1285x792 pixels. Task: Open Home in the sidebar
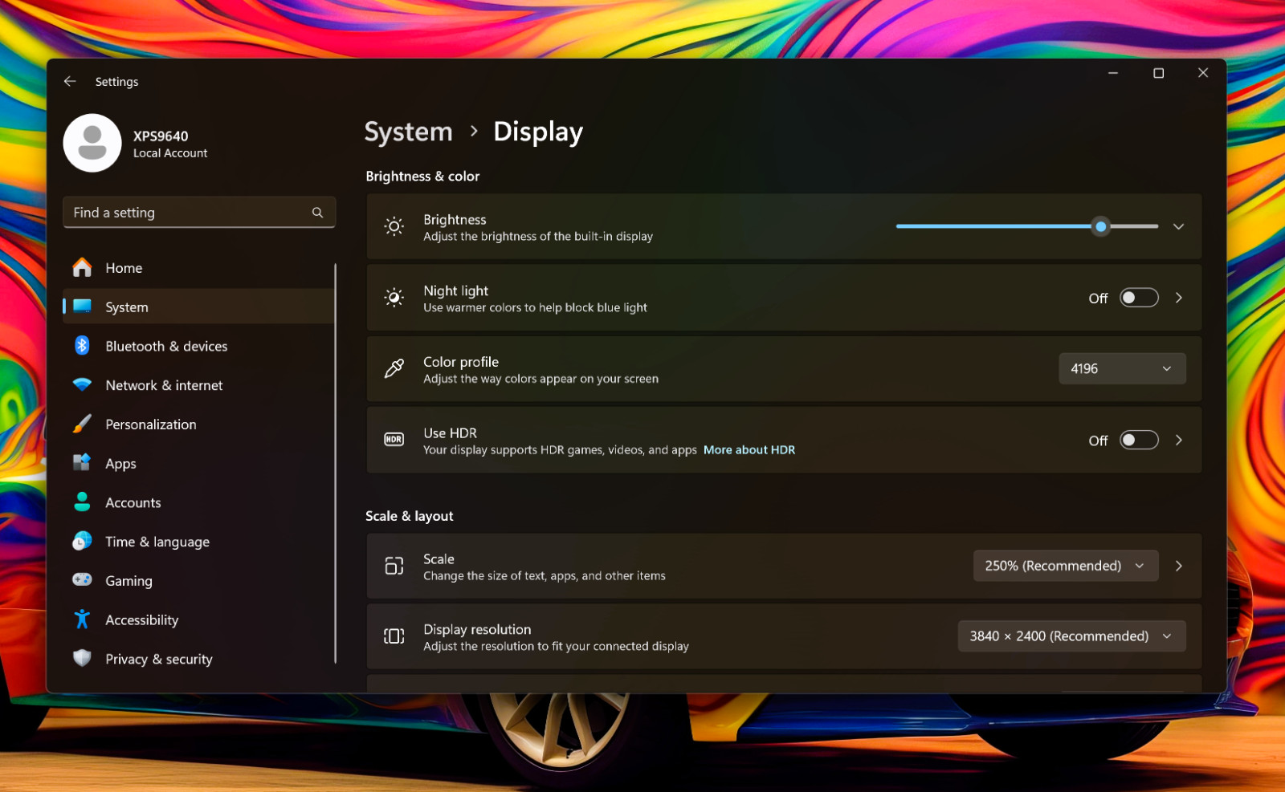pyautogui.click(x=198, y=267)
